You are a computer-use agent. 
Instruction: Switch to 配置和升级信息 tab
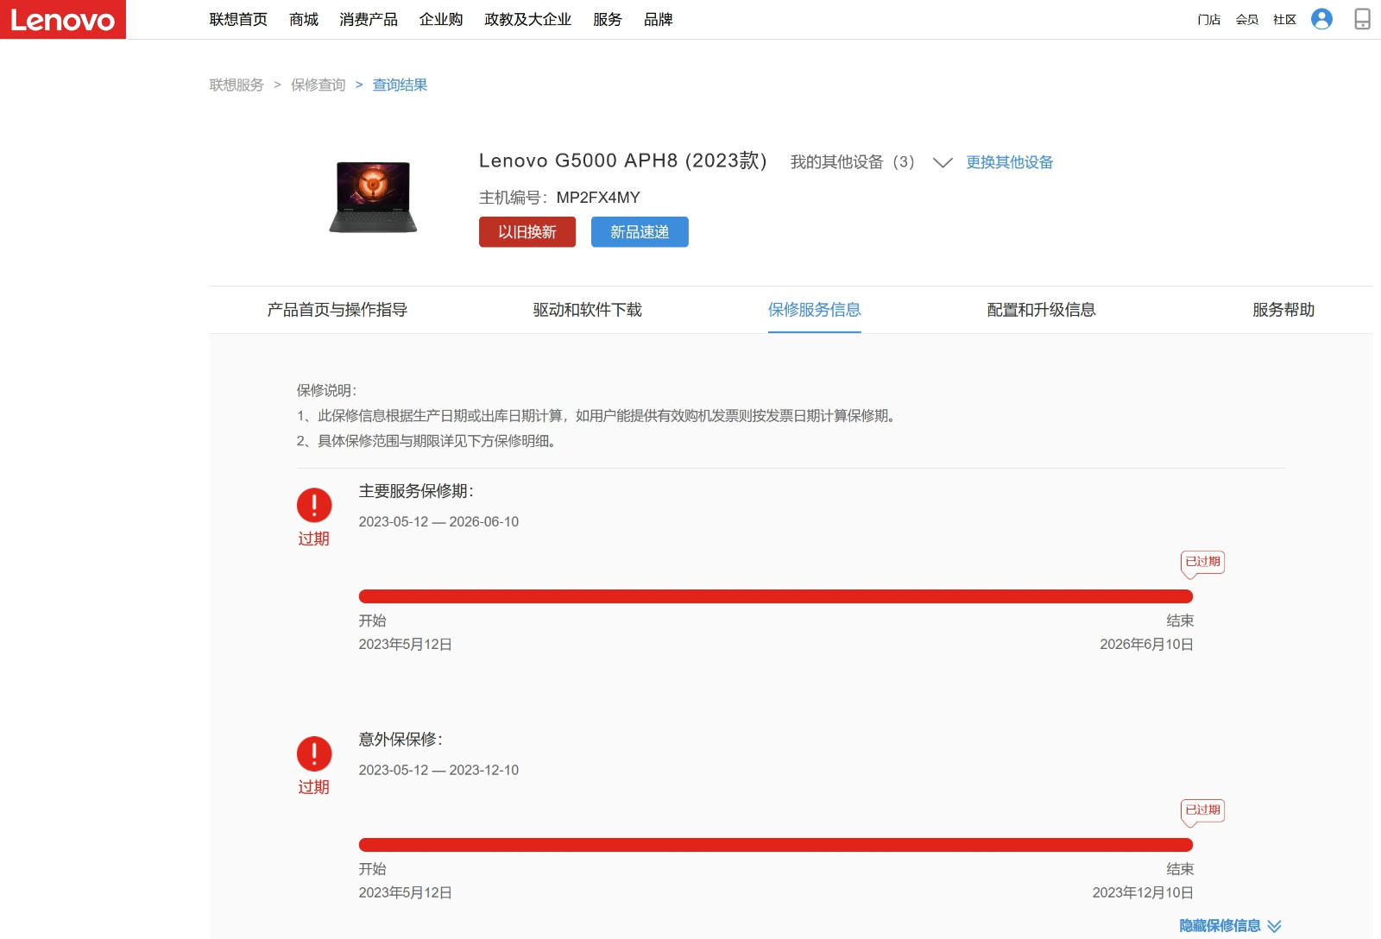tap(1042, 310)
